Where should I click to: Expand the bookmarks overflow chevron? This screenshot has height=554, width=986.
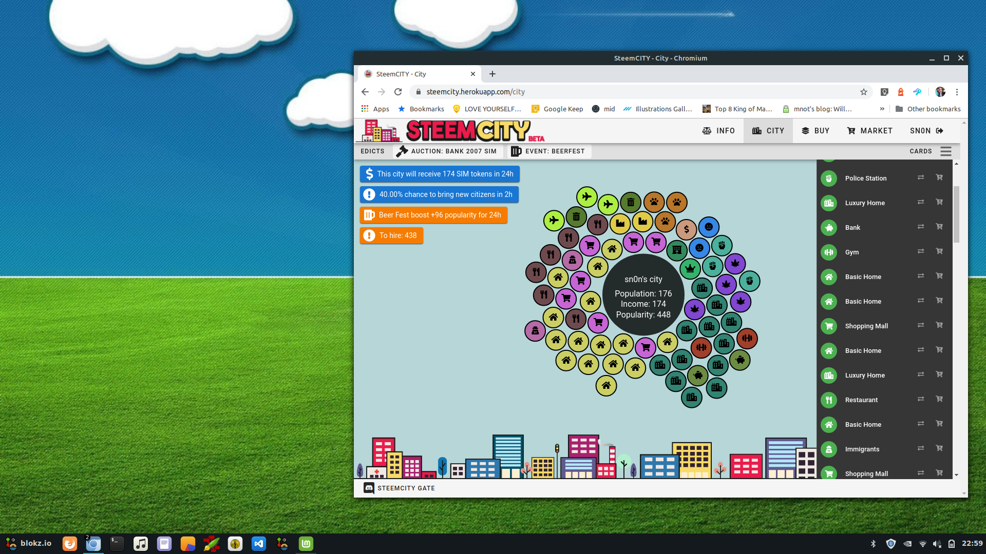click(882, 109)
